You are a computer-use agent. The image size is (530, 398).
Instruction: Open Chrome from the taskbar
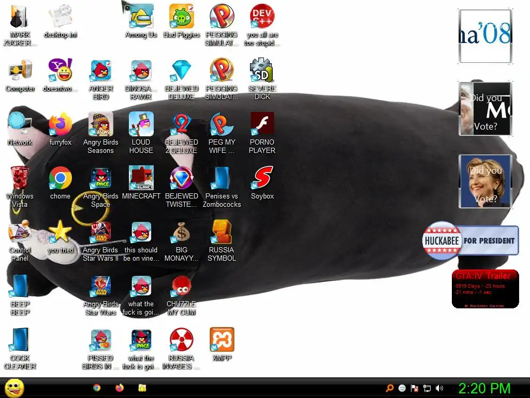[x=97, y=388]
